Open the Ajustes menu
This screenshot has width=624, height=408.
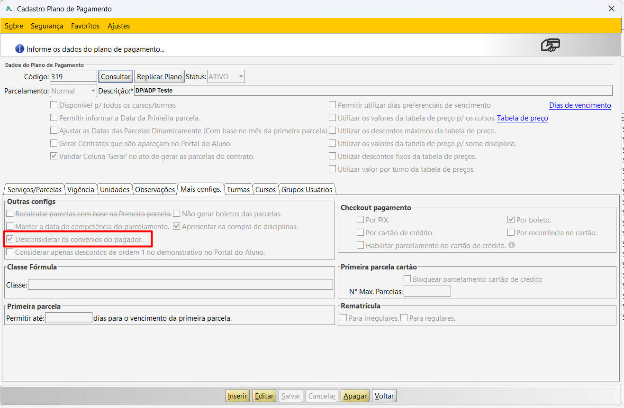[x=118, y=26]
